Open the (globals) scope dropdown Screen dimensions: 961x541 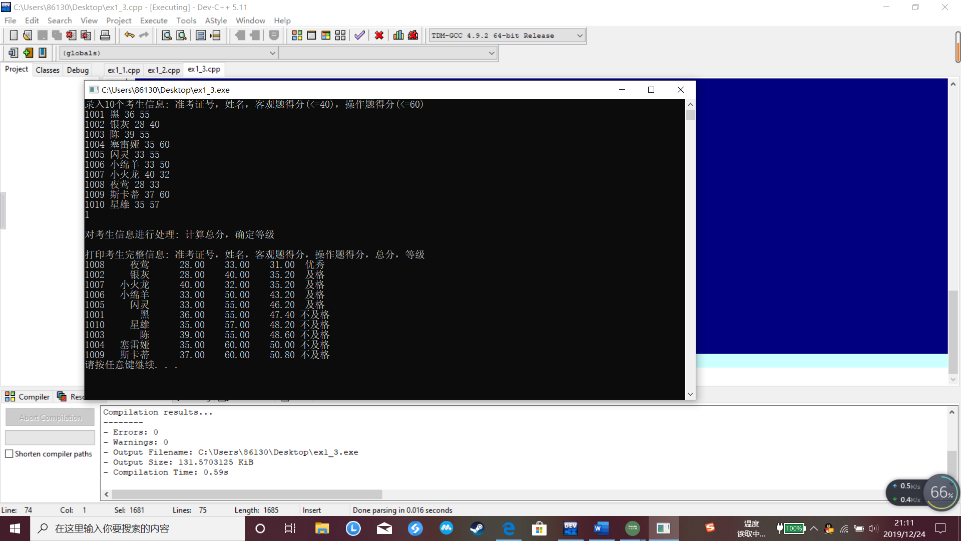coord(272,53)
